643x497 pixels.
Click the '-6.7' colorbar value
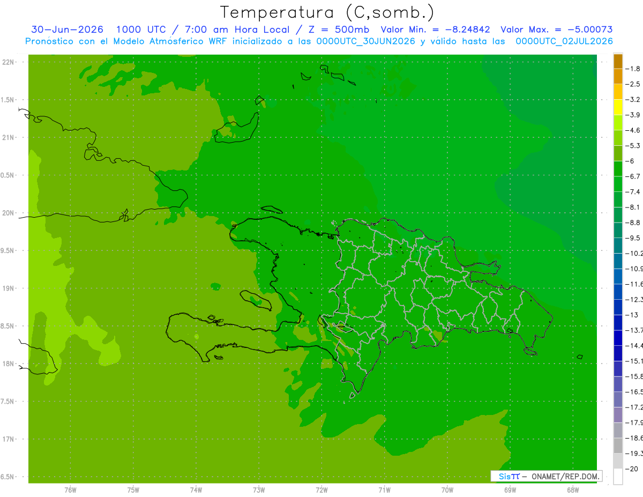(x=633, y=176)
